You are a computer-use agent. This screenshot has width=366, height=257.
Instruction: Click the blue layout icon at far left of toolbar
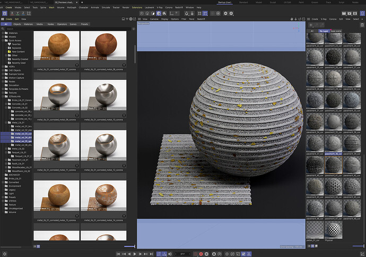tap(5, 14)
